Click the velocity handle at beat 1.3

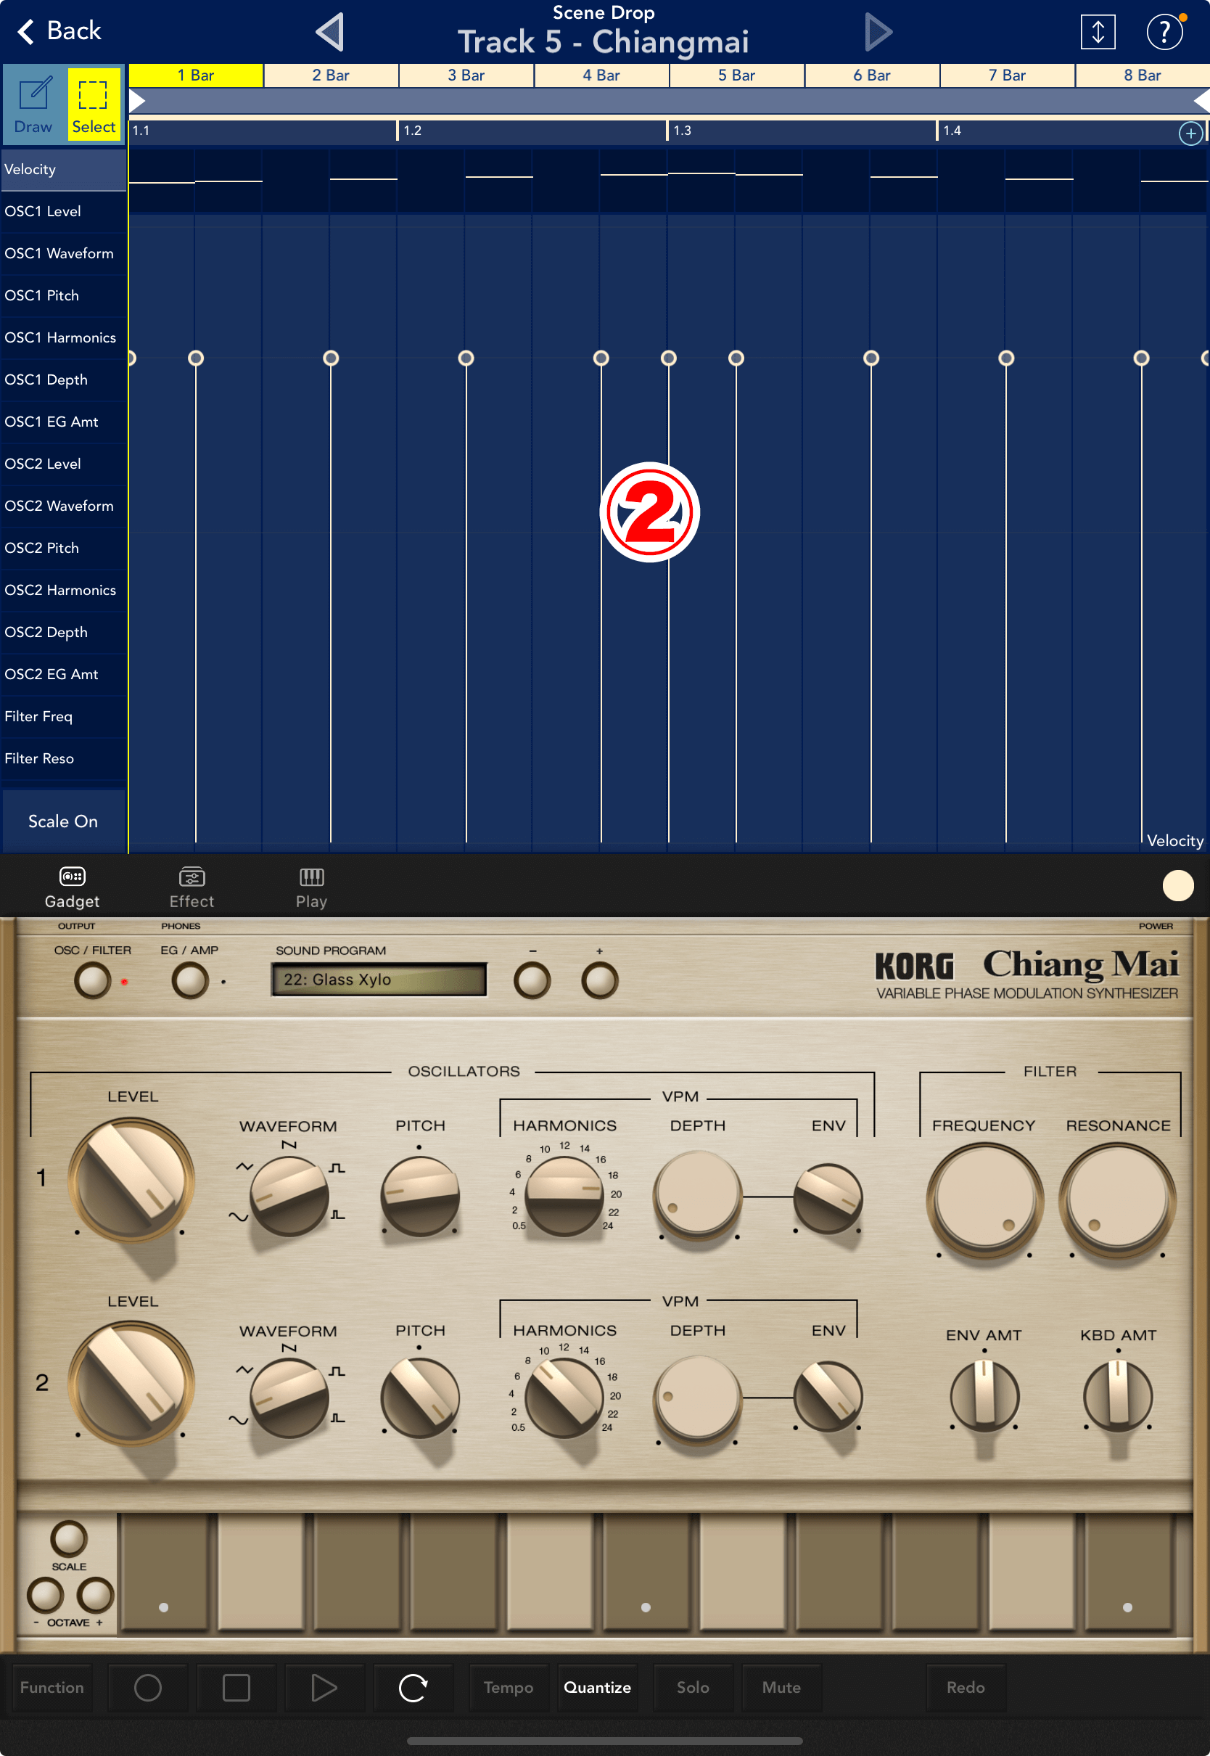[669, 358]
